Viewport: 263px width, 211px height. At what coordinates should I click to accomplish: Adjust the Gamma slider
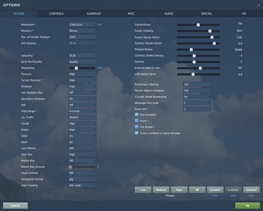pyautogui.click(x=194, y=62)
